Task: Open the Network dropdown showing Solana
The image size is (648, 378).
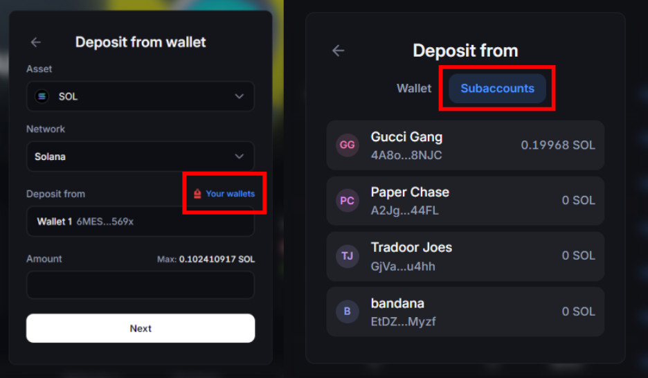Action: pyautogui.click(x=140, y=156)
